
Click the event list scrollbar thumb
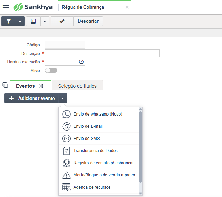[140, 147]
